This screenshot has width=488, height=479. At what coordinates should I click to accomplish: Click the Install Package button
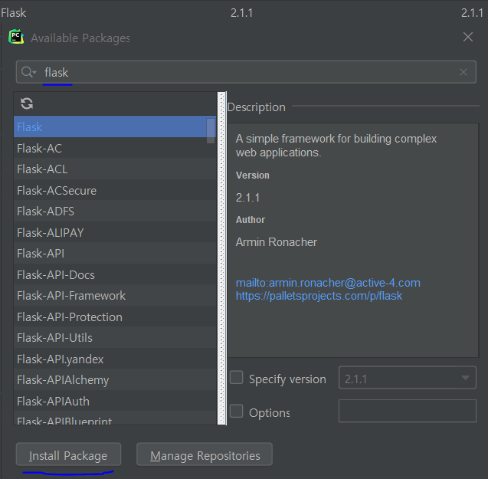point(68,454)
